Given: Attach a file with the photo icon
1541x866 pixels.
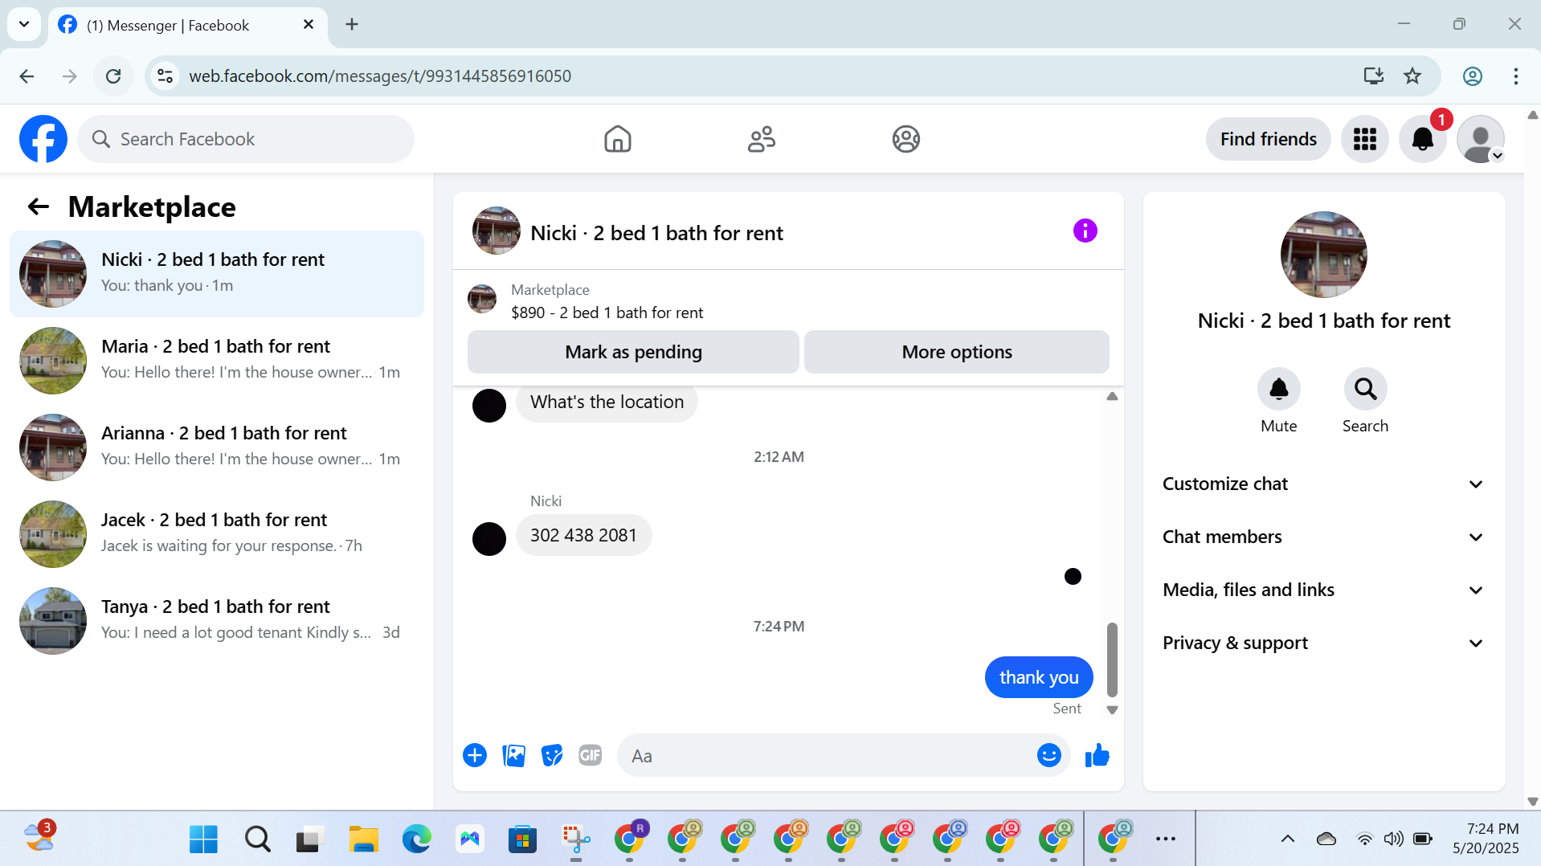Looking at the screenshot, I should 513,755.
